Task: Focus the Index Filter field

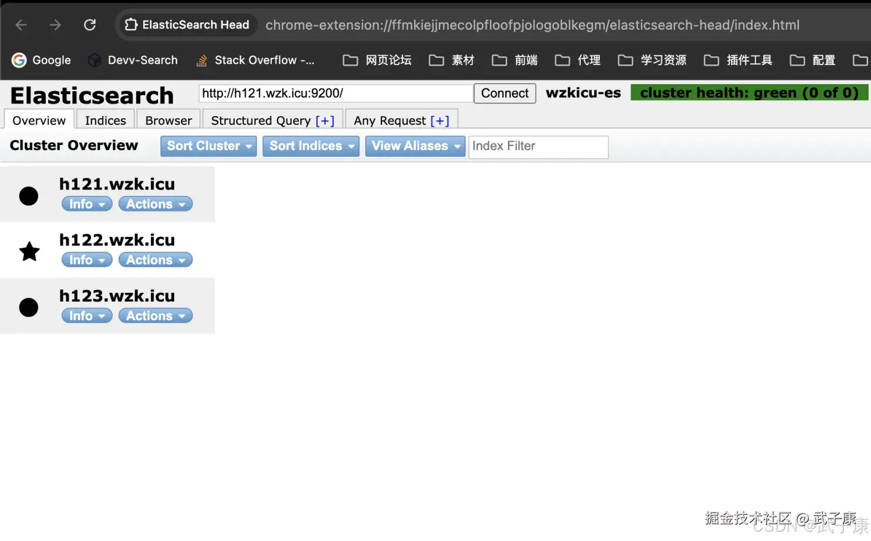Action: (x=538, y=147)
